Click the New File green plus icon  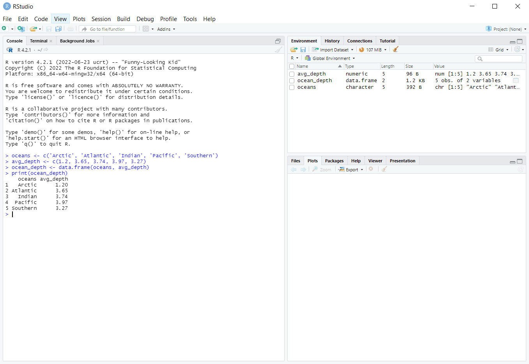click(4, 29)
